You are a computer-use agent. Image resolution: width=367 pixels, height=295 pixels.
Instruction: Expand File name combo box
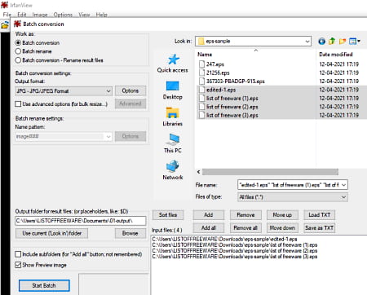pyautogui.click(x=343, y=185)
